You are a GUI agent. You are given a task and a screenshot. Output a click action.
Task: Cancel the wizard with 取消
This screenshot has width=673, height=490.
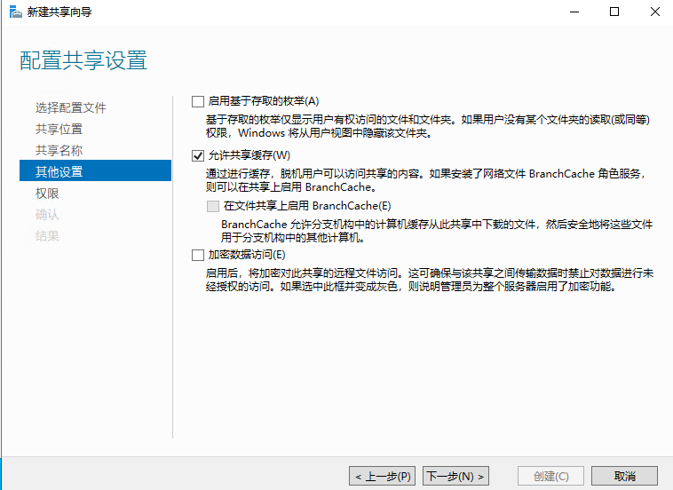[x=624, y=477]
